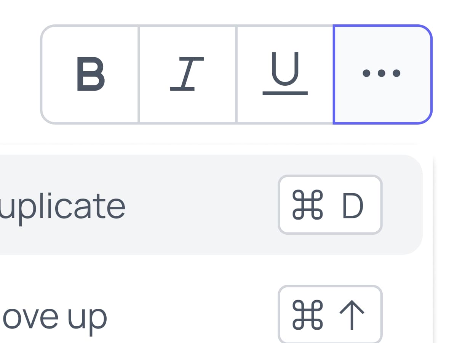
Task: Collapse the open more options menu
Action: [x=383, y=74]
